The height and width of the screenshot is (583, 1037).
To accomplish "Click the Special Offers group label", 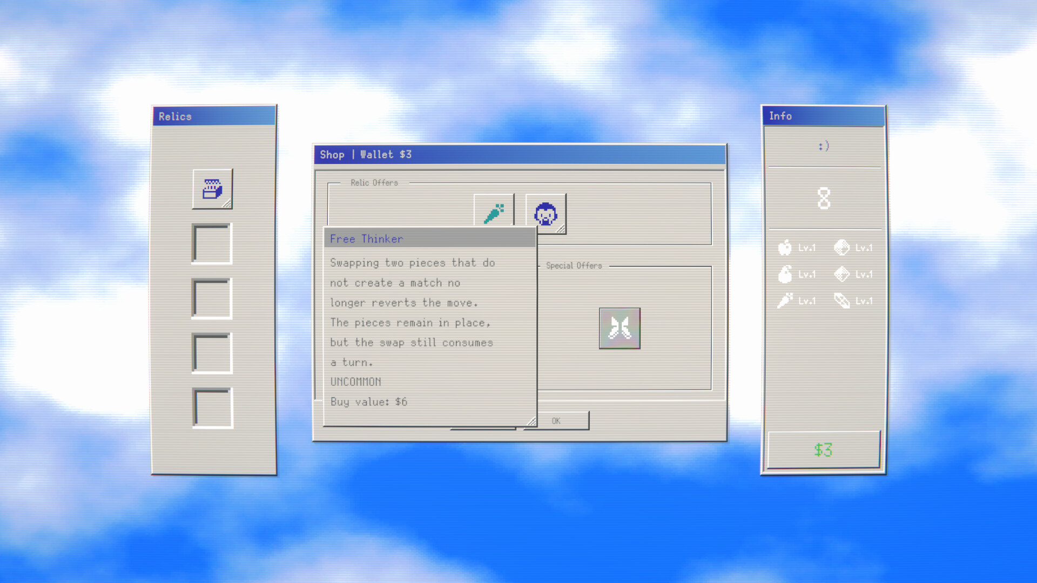I will pyautogui.click(x=574, y=266).
